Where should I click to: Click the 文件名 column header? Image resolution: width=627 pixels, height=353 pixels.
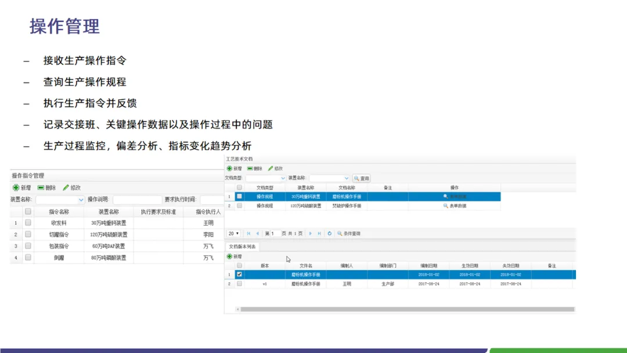(x=306, y=265)
